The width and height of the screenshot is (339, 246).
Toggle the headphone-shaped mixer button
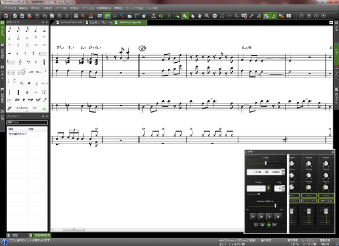275,225
